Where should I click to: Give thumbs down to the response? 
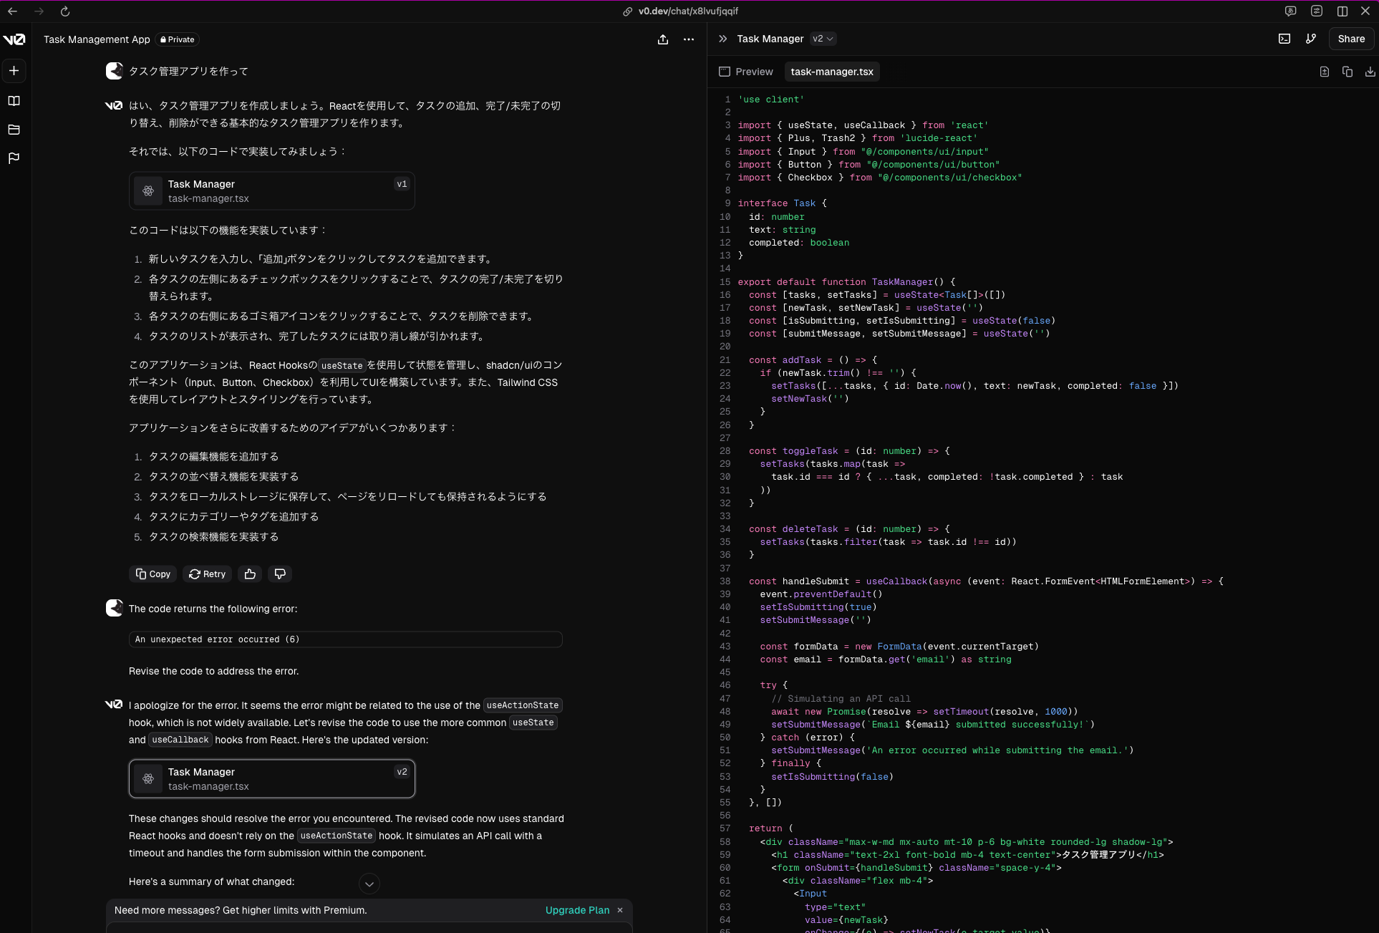point(280,574)
